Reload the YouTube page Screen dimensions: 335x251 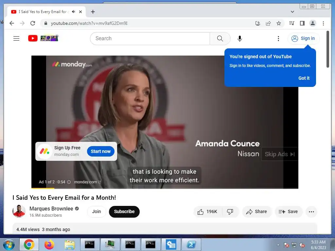click(33, 23)
